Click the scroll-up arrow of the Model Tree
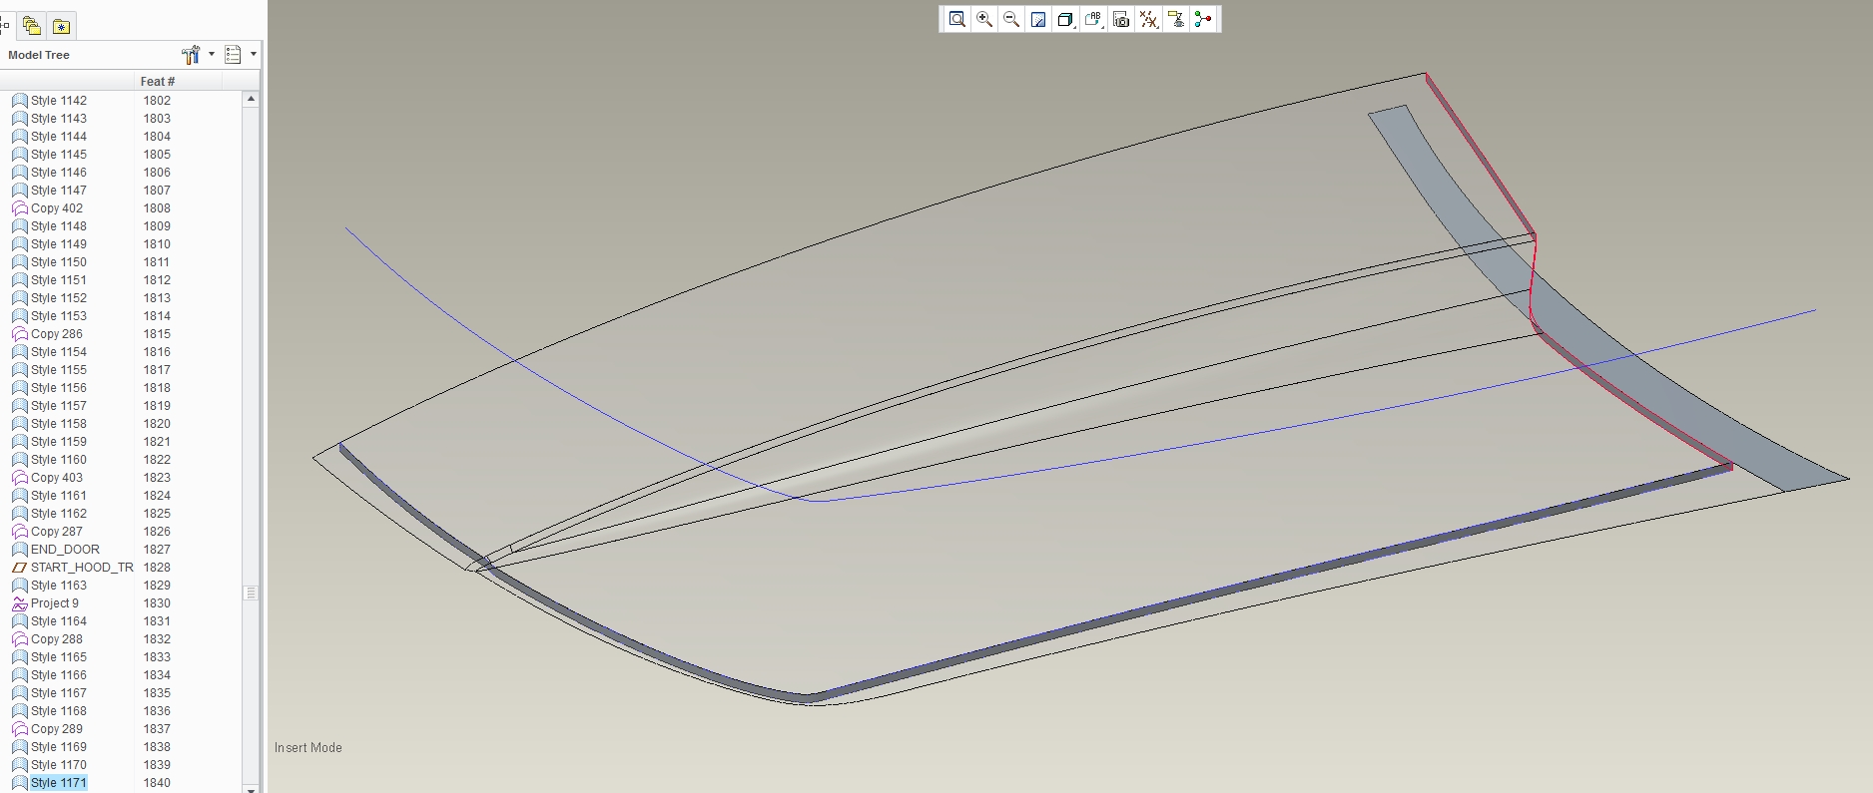Screen dimensions: 1873x793 [251, 99]
